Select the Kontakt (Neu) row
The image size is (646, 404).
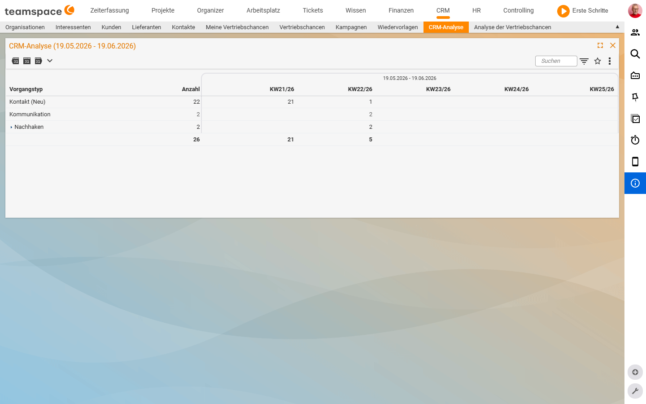click(312, 102)
